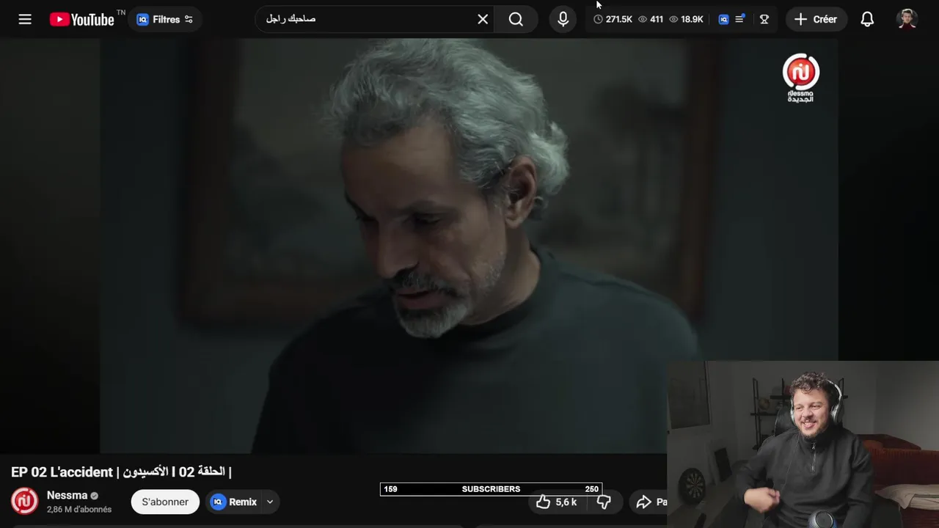This screenshot has width=939, height=528.
Task: View the 18.9K eye stat
Action: pyautogui.click(x=686, y=19)
